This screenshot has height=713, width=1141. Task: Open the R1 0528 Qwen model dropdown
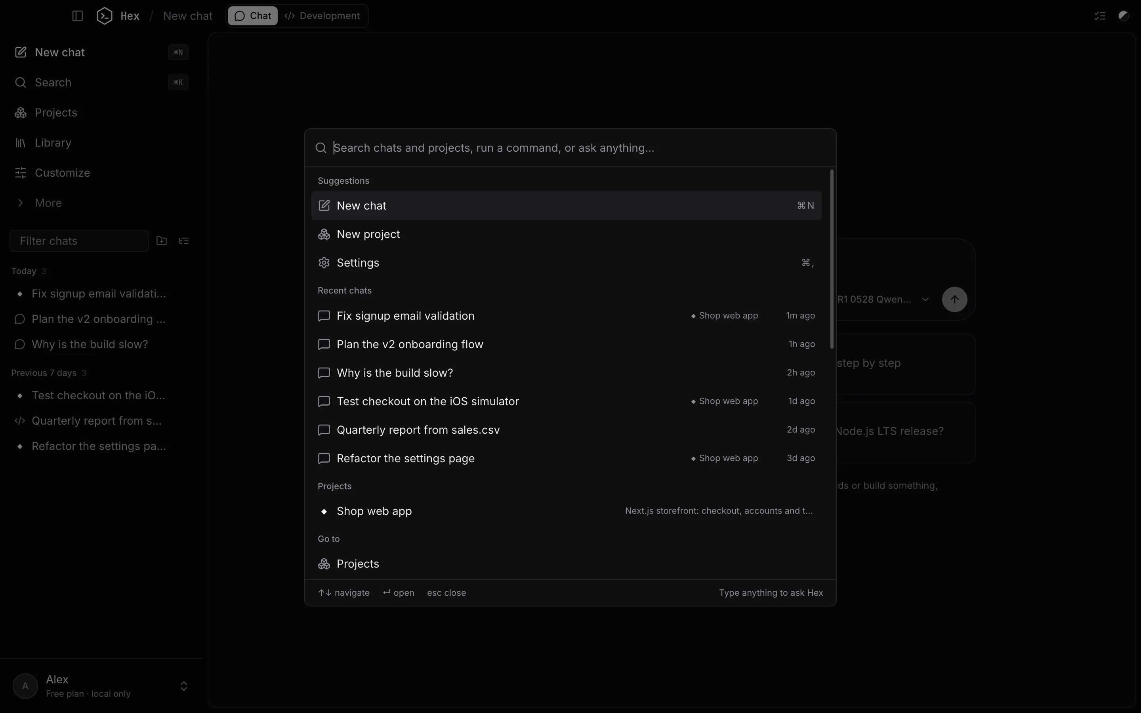click(x=883, y=299)
